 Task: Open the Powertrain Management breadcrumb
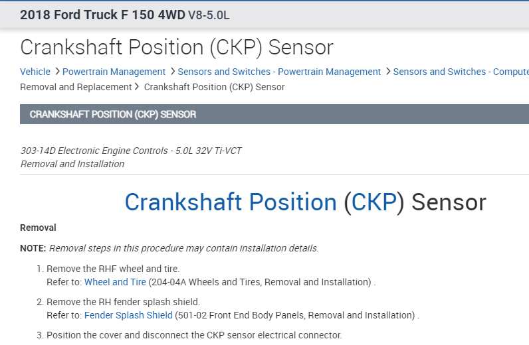pyautogui.click(x=114, y=72)
